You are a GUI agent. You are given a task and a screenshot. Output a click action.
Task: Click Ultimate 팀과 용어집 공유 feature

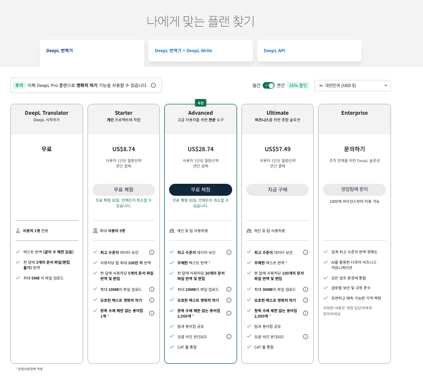[268, 326]
